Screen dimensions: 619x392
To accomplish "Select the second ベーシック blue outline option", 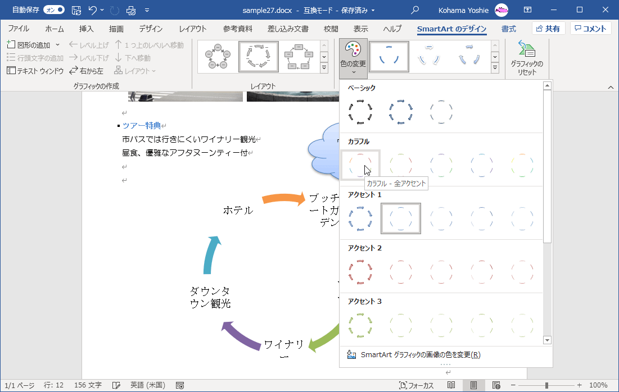I will tap(401, 112).
